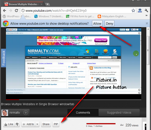Image resolution: width=151 pixels, height=130 pixels.
Task: Click the 220 views count
Action: pyautogui.click(x=132, y=125)
